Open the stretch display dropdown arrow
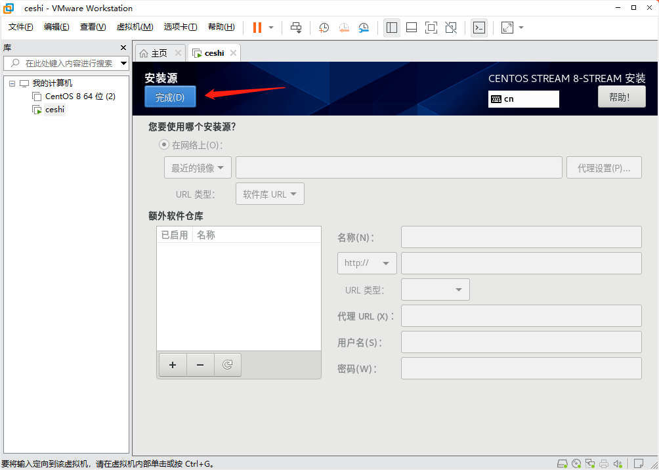 pos(521,28)
